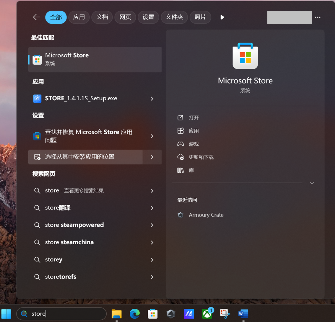Open MyASUS from the taskbar
The width and height of the screenshot is (335, 322).
[189, 314]
